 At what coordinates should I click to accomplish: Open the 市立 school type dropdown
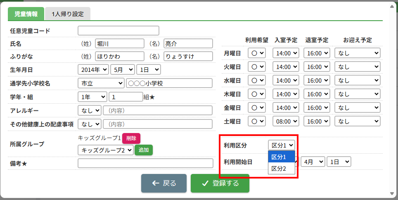click(x=101, y=83)
